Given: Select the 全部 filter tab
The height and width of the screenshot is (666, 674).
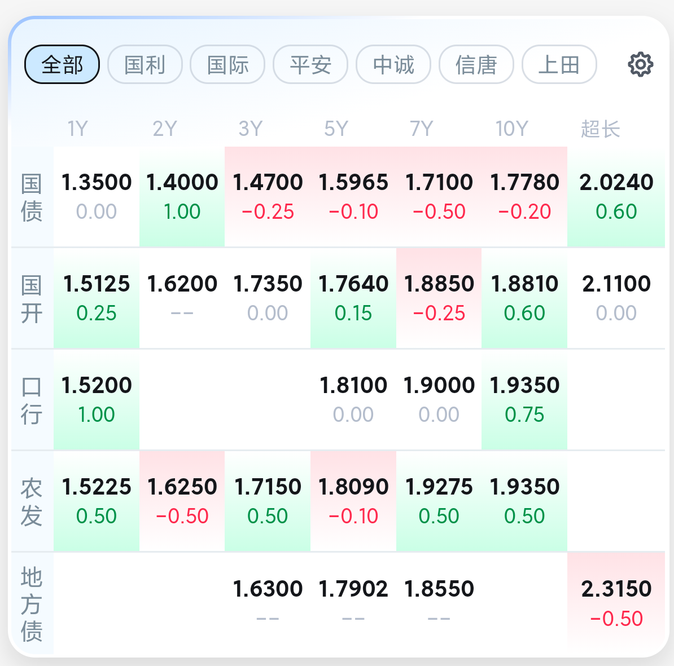Looking at the screenshot, I should (x=62, y=64).
